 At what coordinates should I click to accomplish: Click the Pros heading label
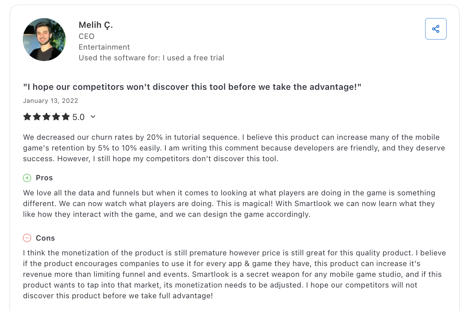pos(44,178)
